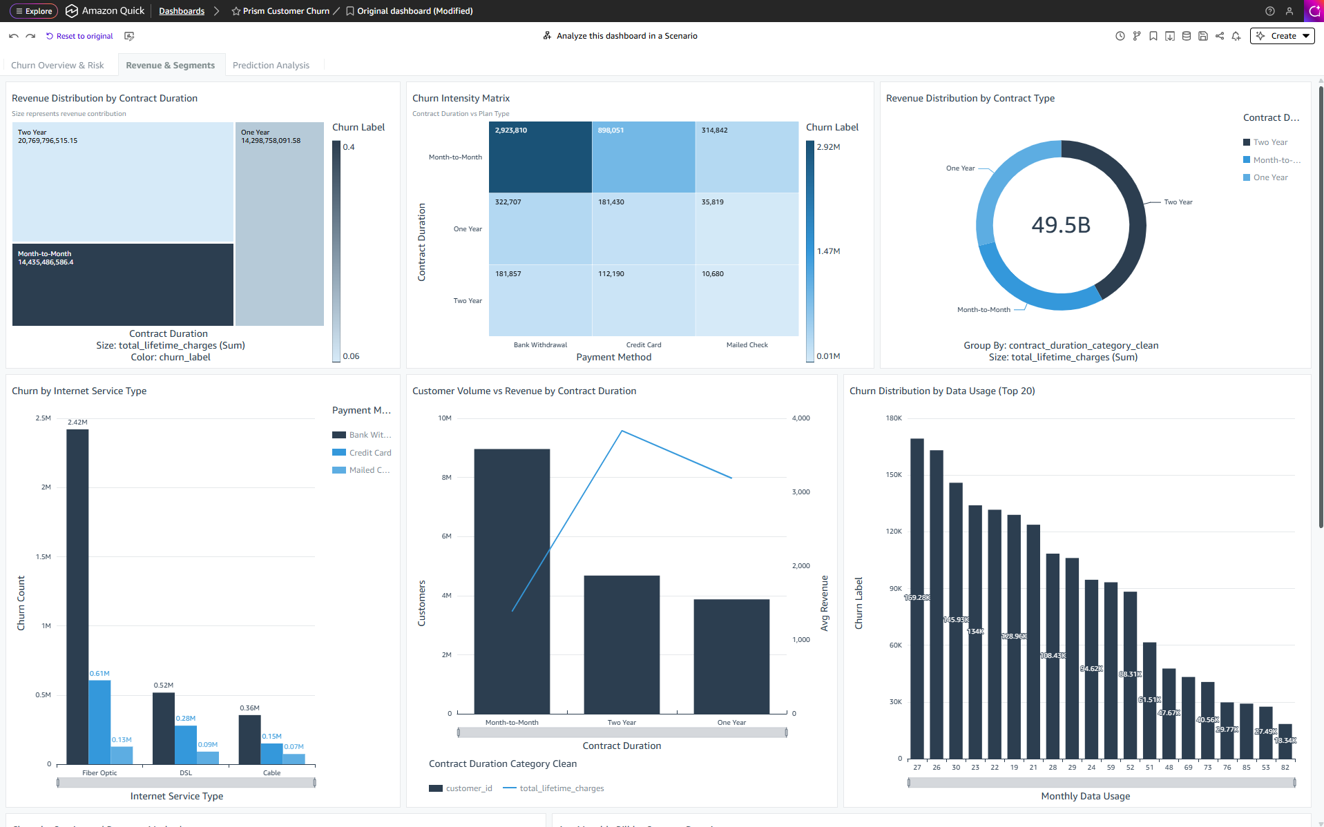Open the bookmarks icon in the toolbar
The image size is (1324, 827).
tap(1153, 36)
